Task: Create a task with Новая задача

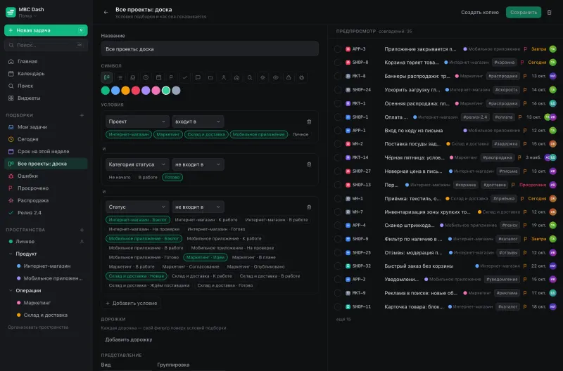Action: pyautogui.click(x=46, y=30)
